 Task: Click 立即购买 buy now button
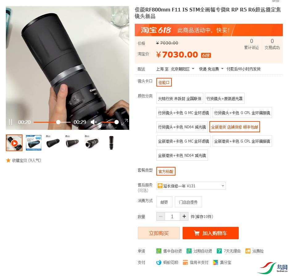[159, 233]
